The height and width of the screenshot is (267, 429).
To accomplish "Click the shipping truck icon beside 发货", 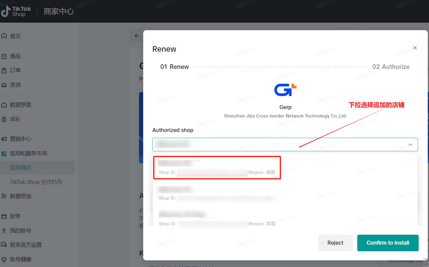I will coord(4,85).
